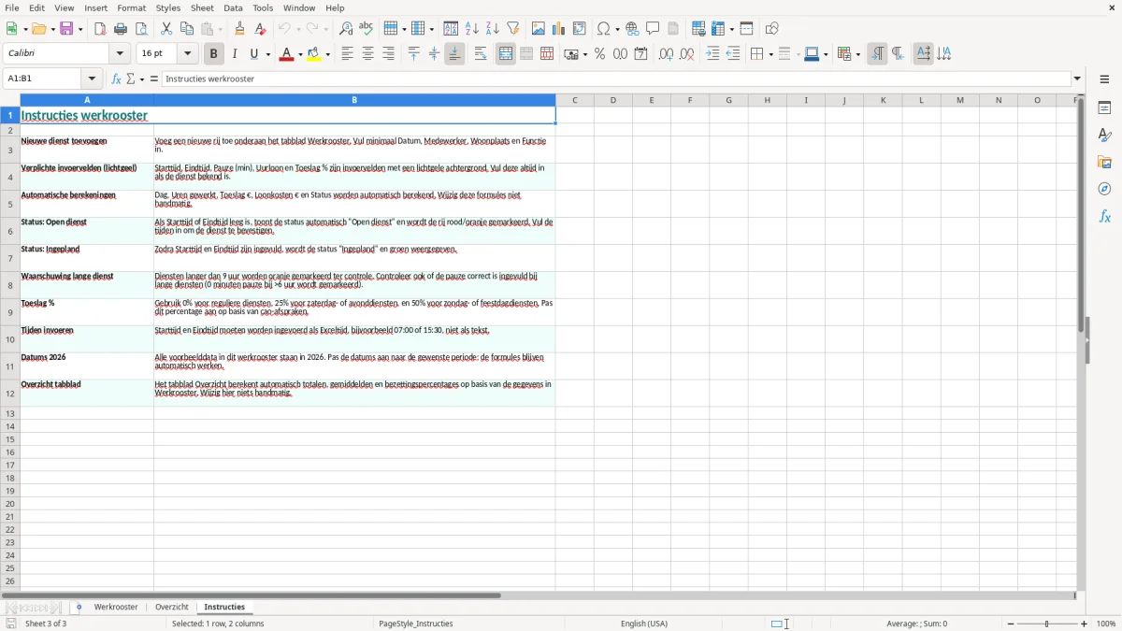Toggle Align Left

(x=347, y=54)
